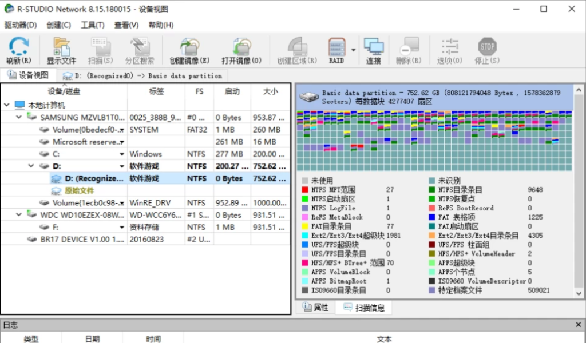The height and width of the screenshot is (343, 586).
Task: Collapse the SAMSUNG MZVLB1T0 drive node
Action: click(19, 118)
